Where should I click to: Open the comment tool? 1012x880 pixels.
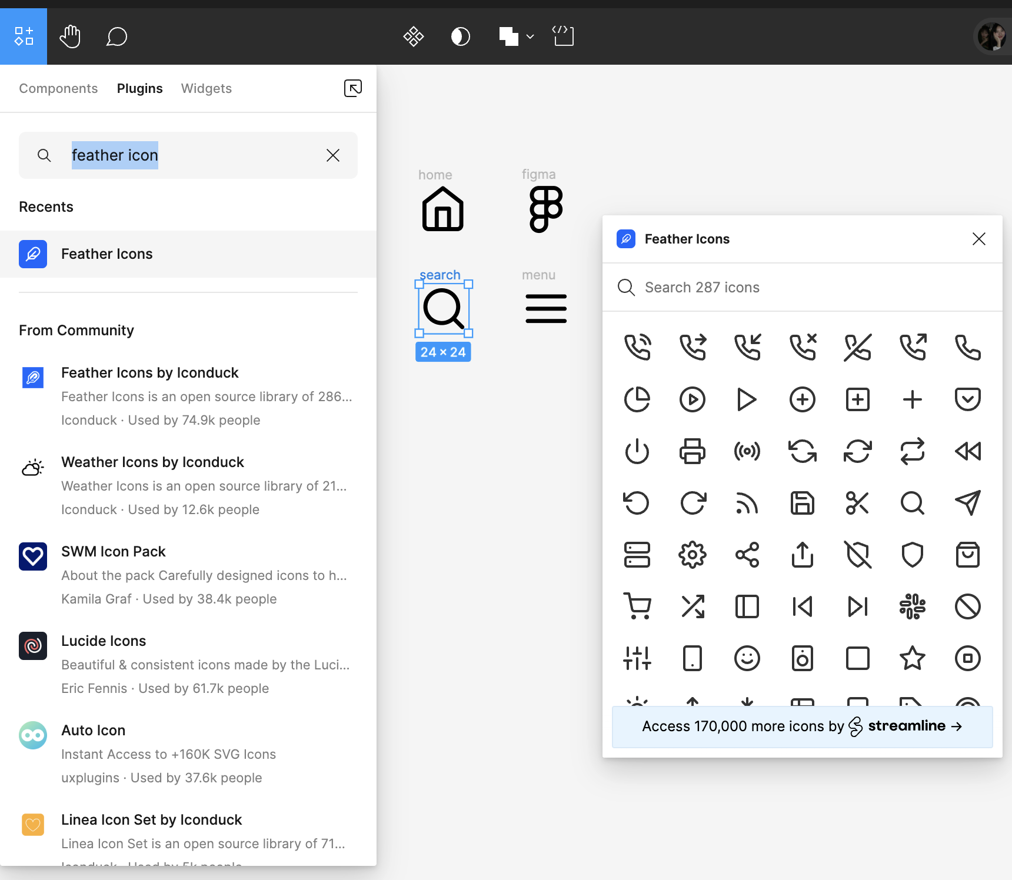[116, 36]
